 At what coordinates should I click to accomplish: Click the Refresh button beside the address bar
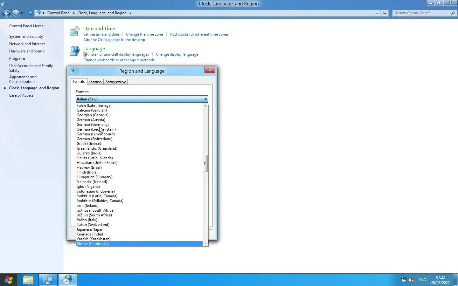(x=384, y=13)
